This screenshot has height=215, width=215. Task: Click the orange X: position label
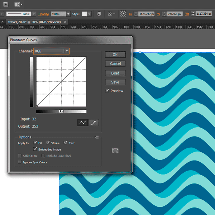130,14
